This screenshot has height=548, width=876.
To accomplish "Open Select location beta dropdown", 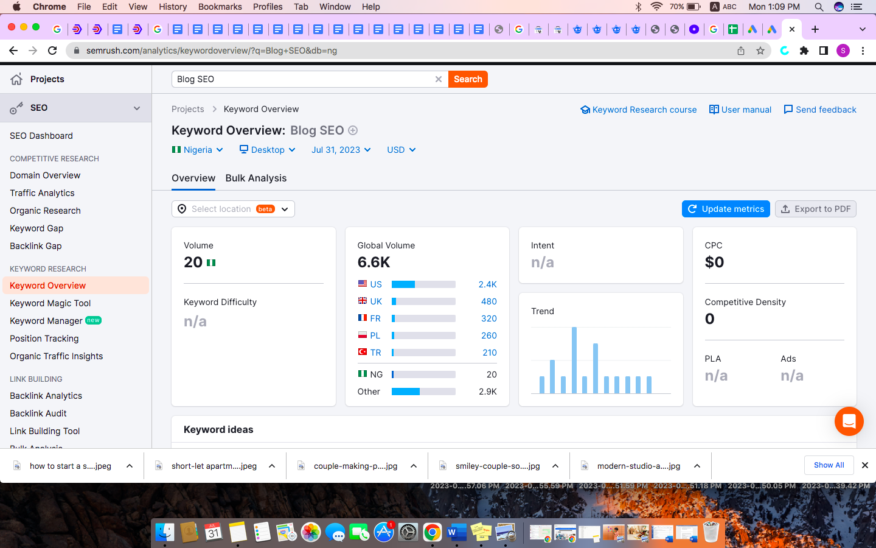I will 233,209.
